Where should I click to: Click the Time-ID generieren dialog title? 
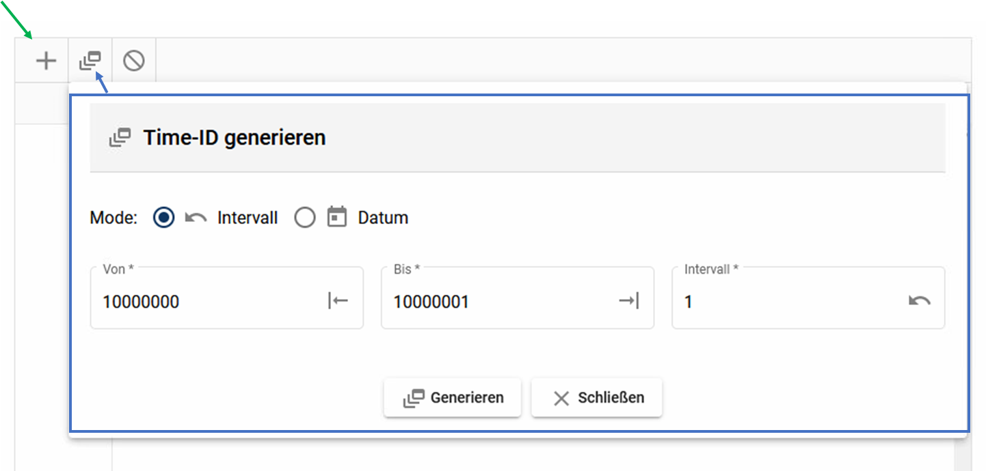(x=234, y=138)
